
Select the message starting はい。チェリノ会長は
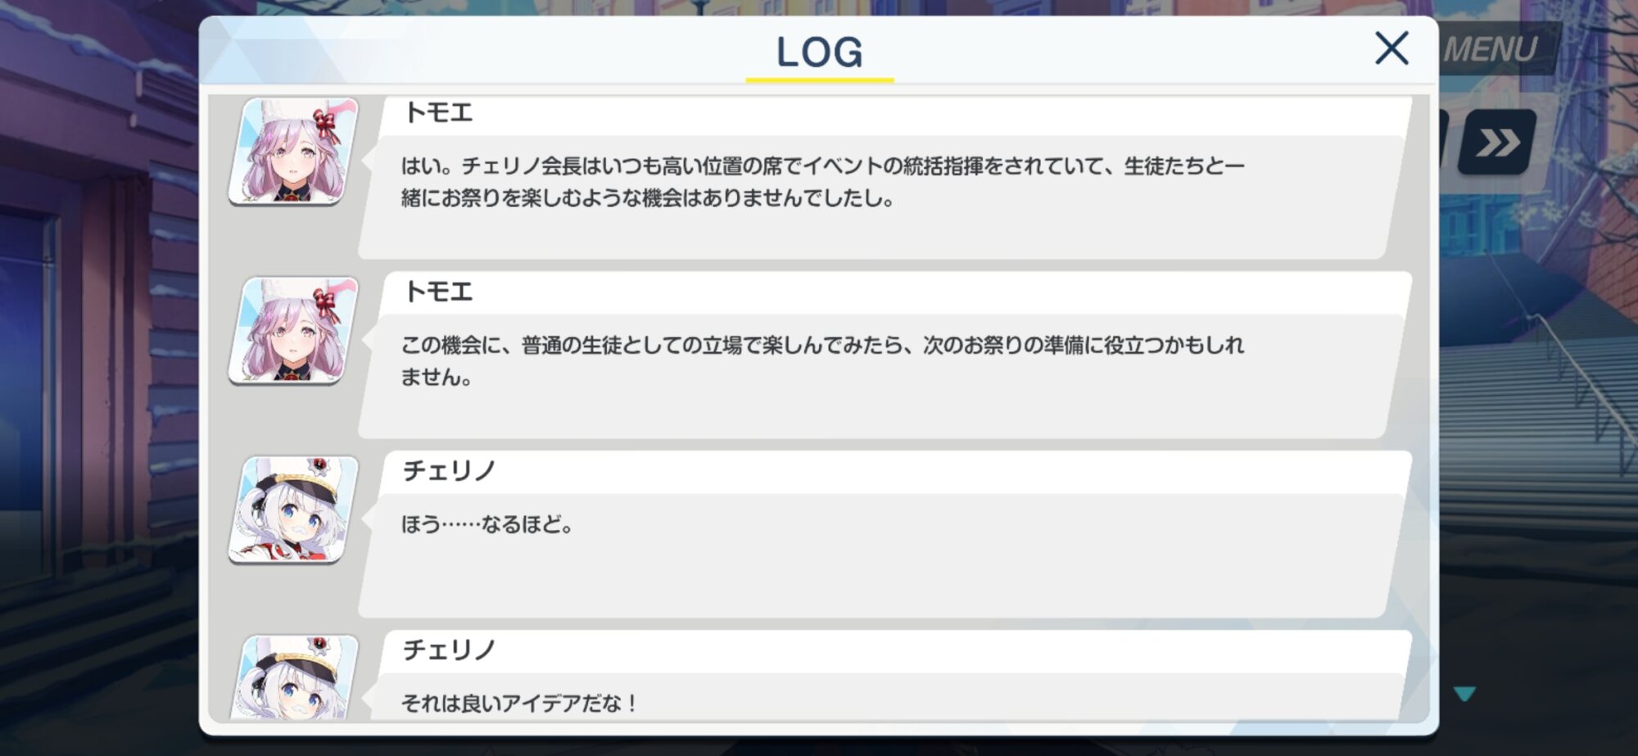coord(822,182)
